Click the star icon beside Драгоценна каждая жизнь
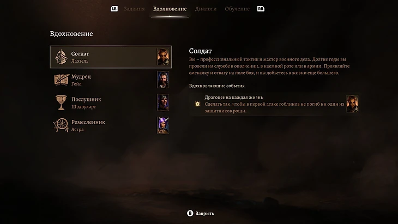Screen dimensions: 398x224 click(x=197, y=104)
